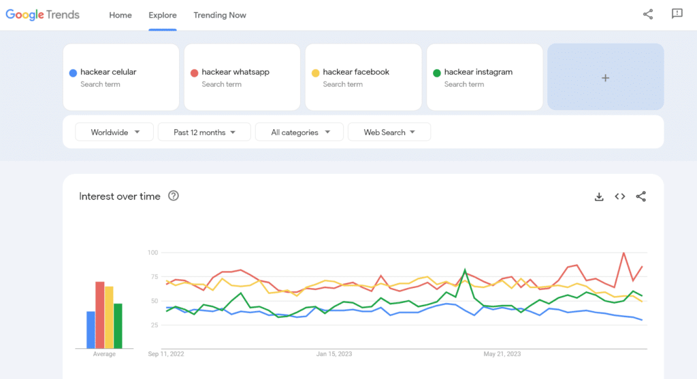Select the hackear whatsapp search term card
The height and width of the screenshot is (379, 697).
pos(242,77)
